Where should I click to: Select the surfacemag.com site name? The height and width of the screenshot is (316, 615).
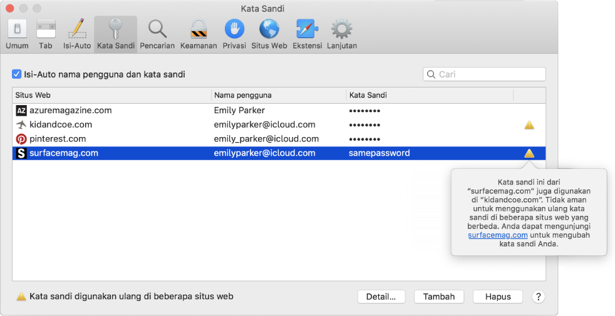coord(64,153)
